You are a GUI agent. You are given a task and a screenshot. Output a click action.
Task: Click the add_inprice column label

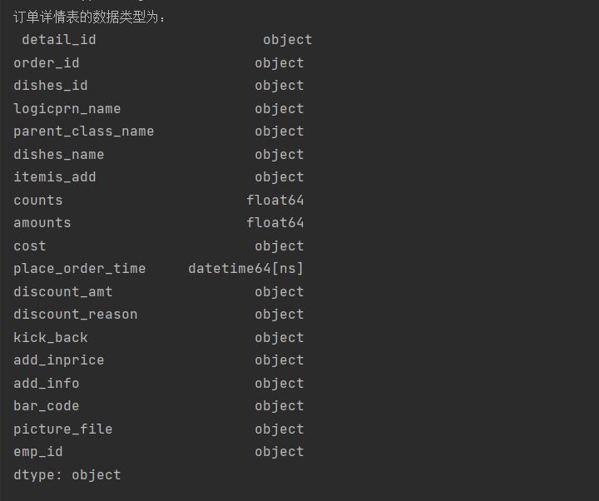point(59,360)
